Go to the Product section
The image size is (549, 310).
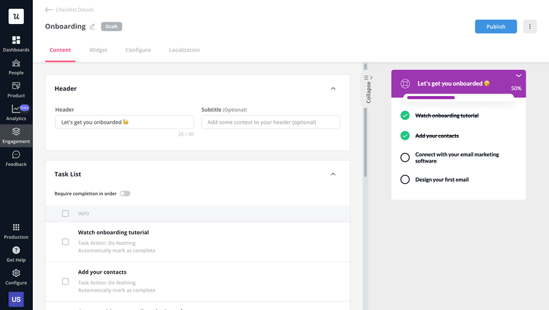(x=16, y=90)
